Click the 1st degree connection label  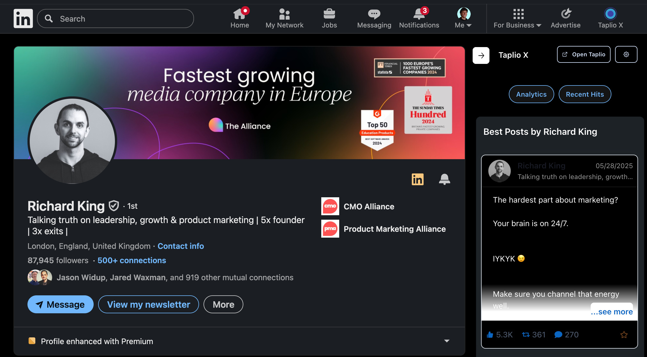(x=132, y=206)
